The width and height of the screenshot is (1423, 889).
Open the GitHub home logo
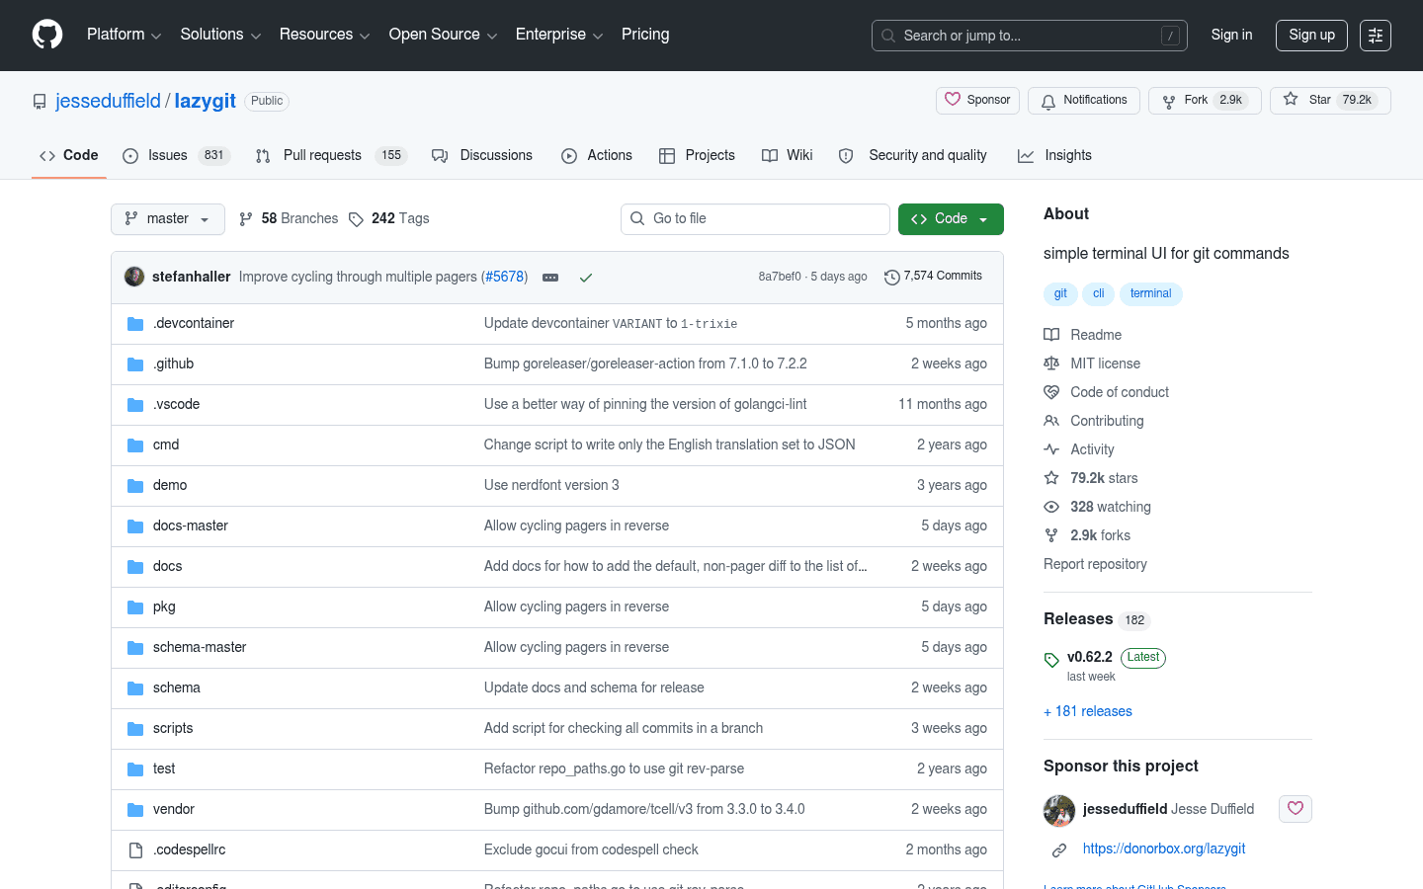[x=47, y=35]
